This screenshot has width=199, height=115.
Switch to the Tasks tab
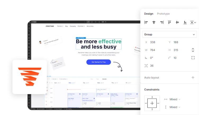(98, 79)
